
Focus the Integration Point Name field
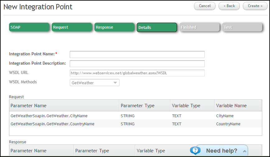pos(137,54)
